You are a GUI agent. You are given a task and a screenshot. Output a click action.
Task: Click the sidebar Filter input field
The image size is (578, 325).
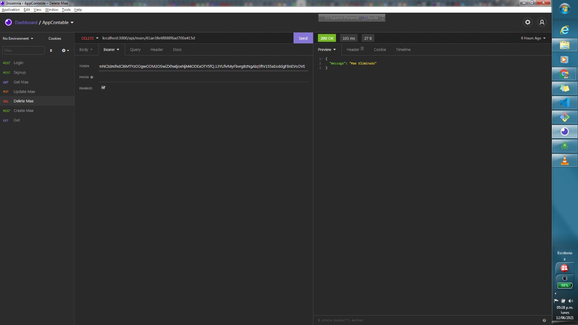[23, 50]
